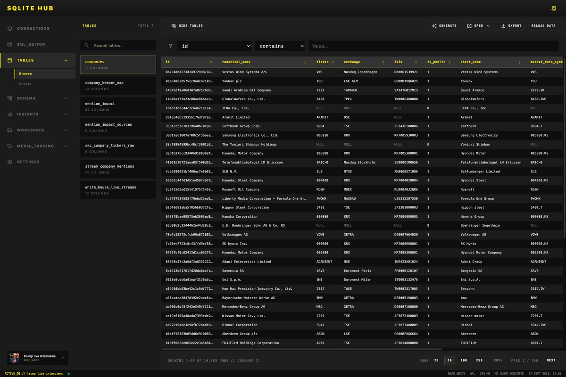This screenshot has width=566, height=377.
Task: Select the mention_impact_sources table
Action: (x=118, y=127)
